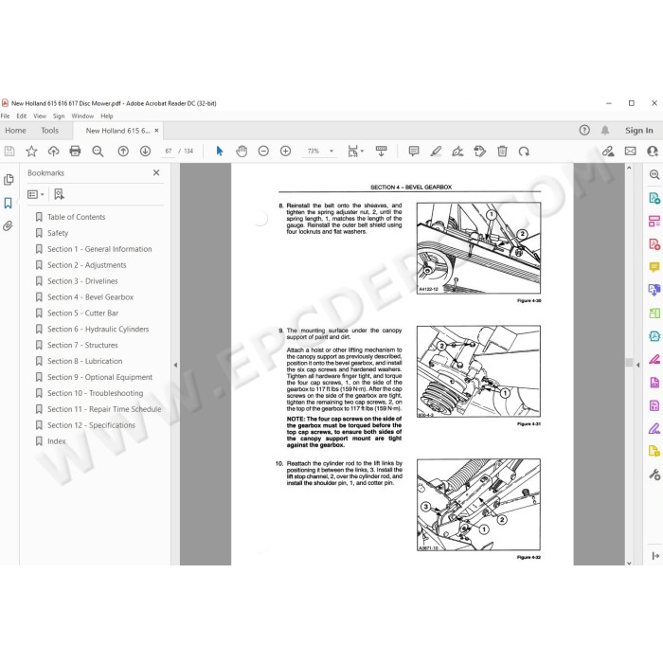Image resolution: width=663 pixels, height=663 pixels.
Task: Open Section 12 - Specifications bookmark
Action: click(91, 425)
